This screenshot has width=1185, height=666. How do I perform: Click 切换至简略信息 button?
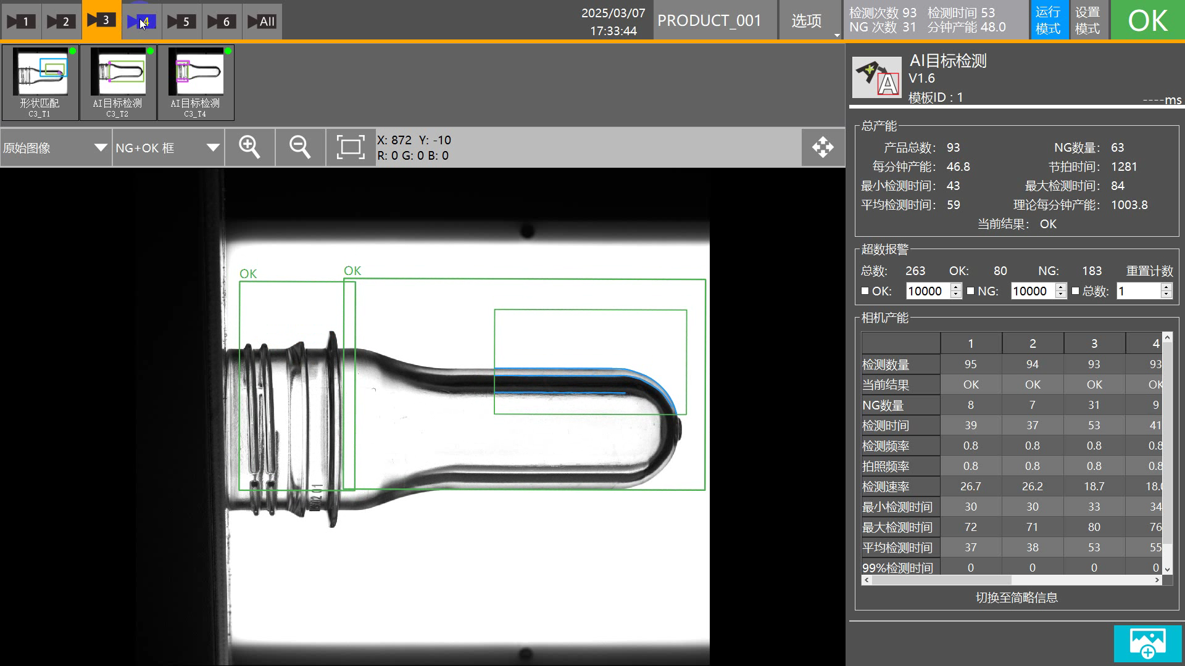1016,598
